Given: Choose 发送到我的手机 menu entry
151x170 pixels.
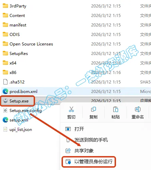Looking at the screenshot, I should (x=91, y=140).
